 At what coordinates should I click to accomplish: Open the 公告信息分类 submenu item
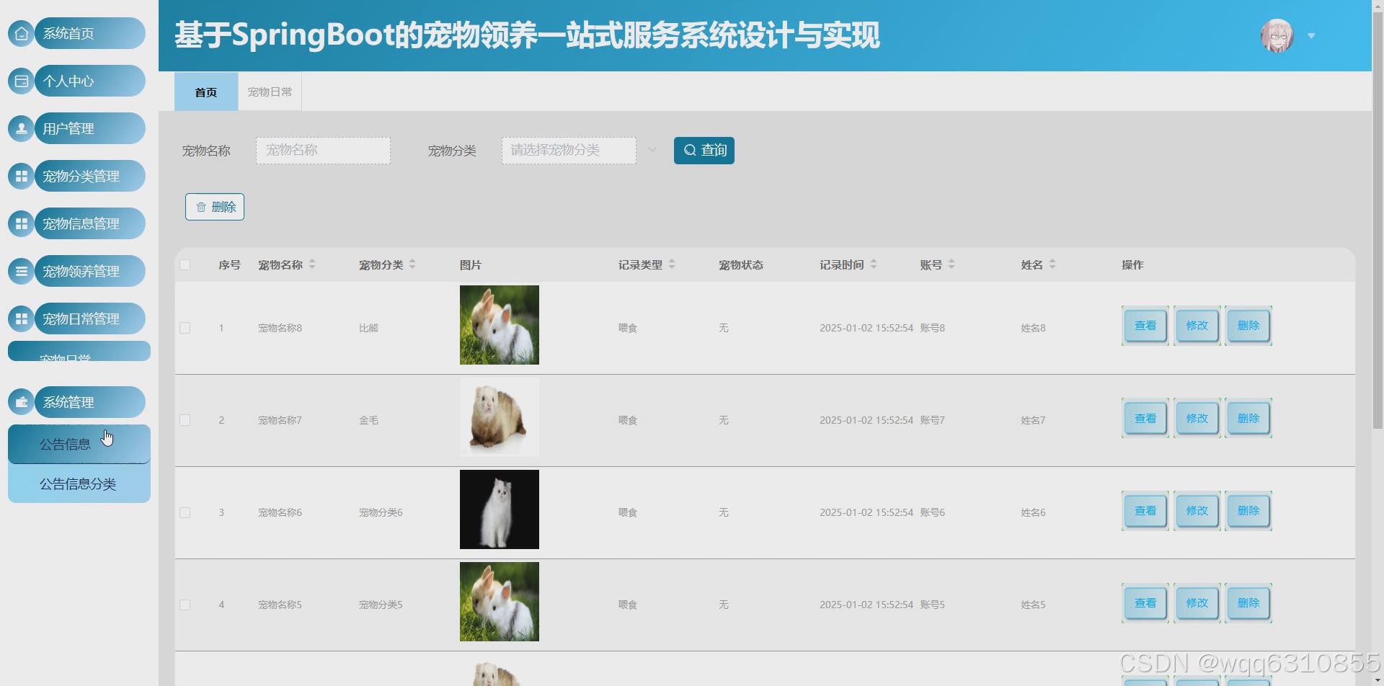tap(79, 484)
